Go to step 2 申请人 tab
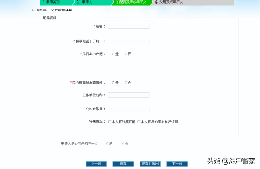 pos(93,2)
